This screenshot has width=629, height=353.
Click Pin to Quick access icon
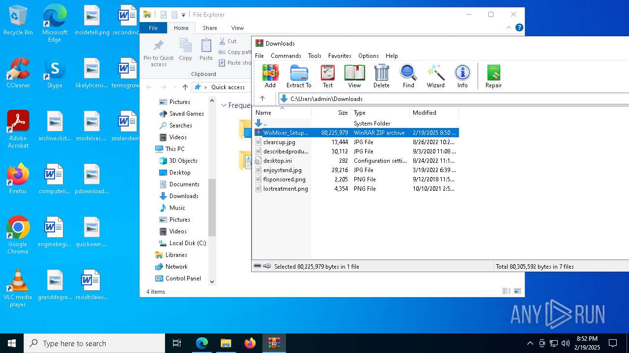159,53
